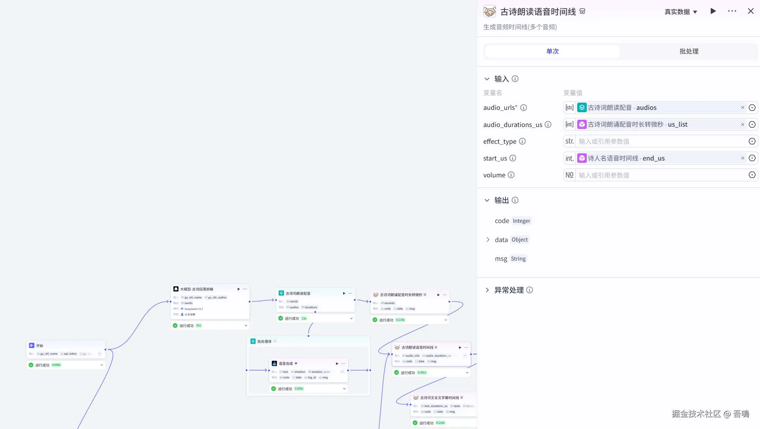
Task: Run the 古诗朗读语音时间线 node with play icon
Action: (x=713, y=11)
